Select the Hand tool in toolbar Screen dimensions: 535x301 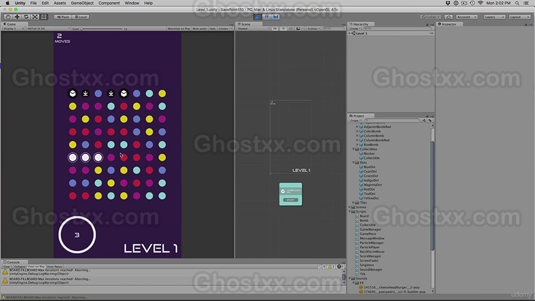(x=8, y=17)
